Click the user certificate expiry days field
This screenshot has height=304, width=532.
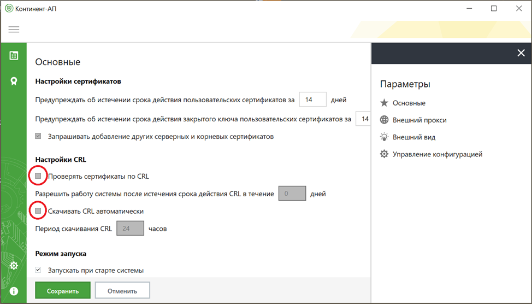(312, 100)
